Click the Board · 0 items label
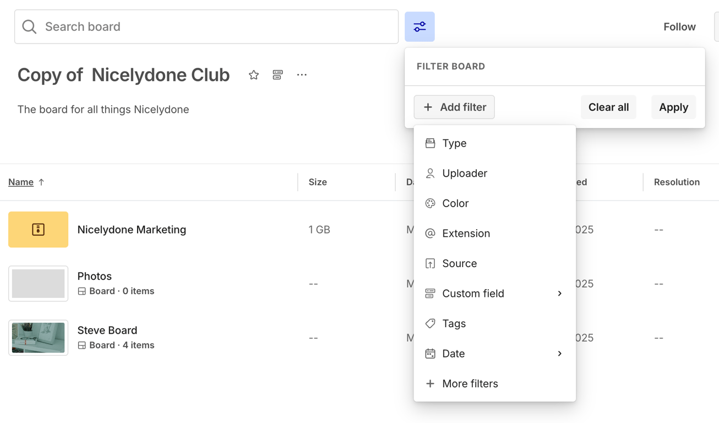The image size is (719, 423). point(122,291)
